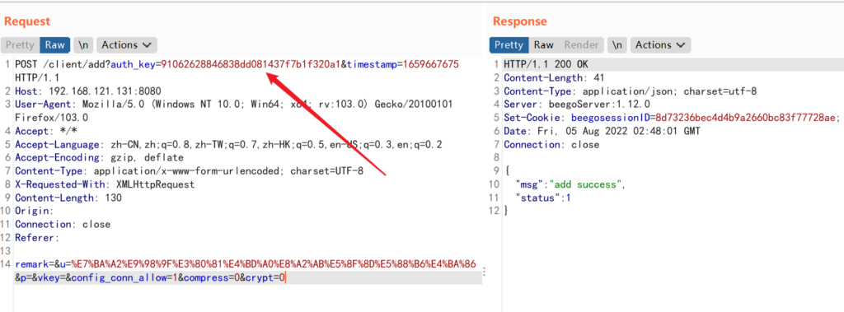Switch Response view to Raw tab
844x312 pixels.
[544, 44]
